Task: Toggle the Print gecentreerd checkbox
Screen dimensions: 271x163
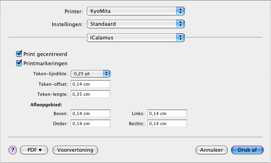Action: (19, 54)
